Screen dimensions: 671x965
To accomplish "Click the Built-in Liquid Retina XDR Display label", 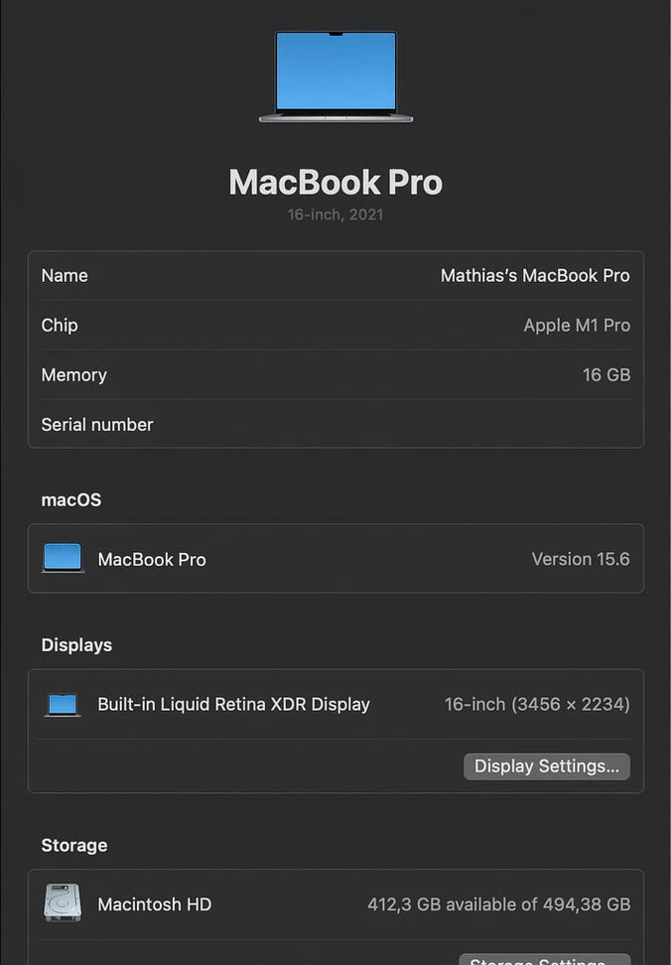I will tap(233, 704).
